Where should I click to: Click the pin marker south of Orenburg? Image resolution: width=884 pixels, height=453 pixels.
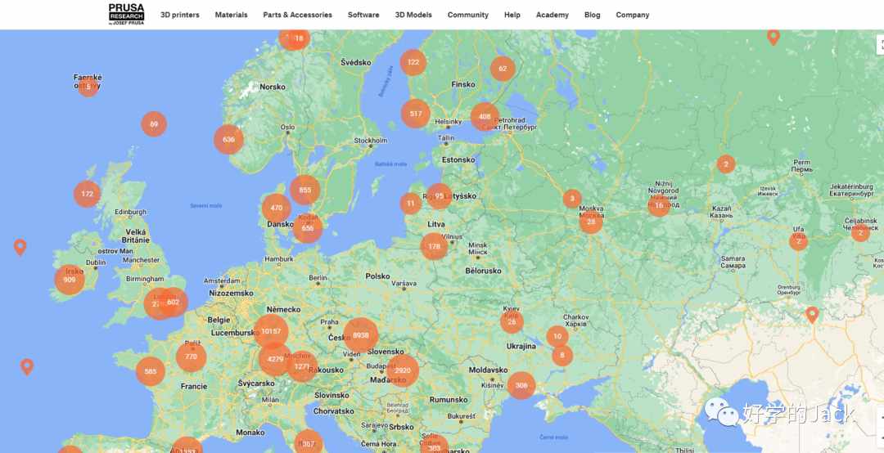[x=812, y=314]
